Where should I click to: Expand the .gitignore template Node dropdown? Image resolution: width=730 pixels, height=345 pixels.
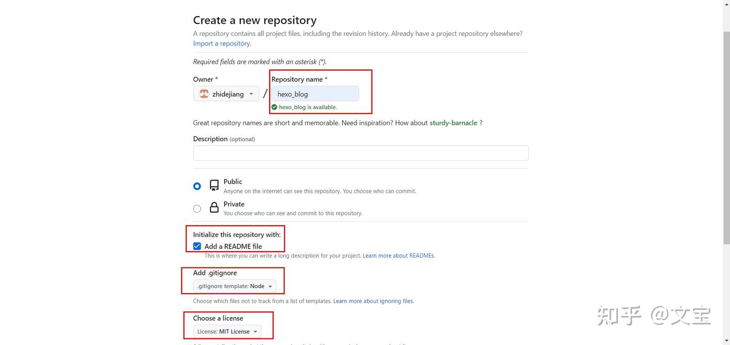(x=235, y=286)
